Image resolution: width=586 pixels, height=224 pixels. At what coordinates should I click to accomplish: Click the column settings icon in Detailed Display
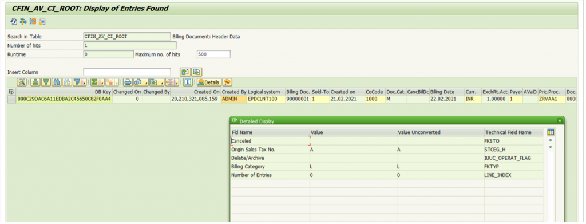[x=550, y=132]
